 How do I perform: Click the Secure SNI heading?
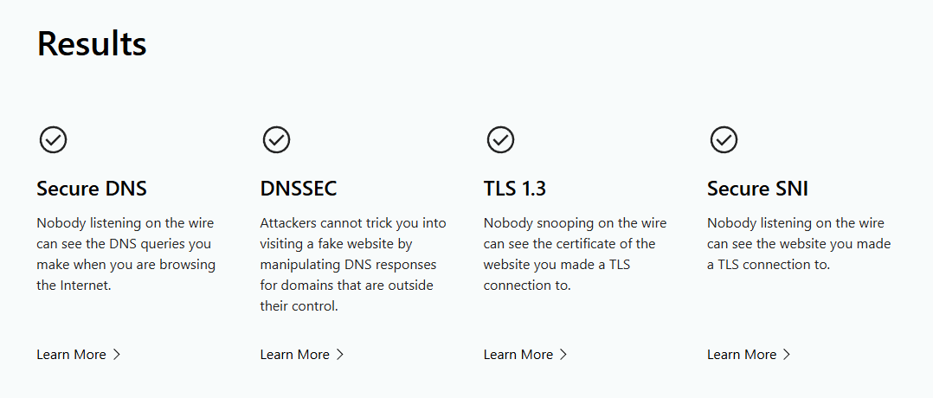(757, 189)
